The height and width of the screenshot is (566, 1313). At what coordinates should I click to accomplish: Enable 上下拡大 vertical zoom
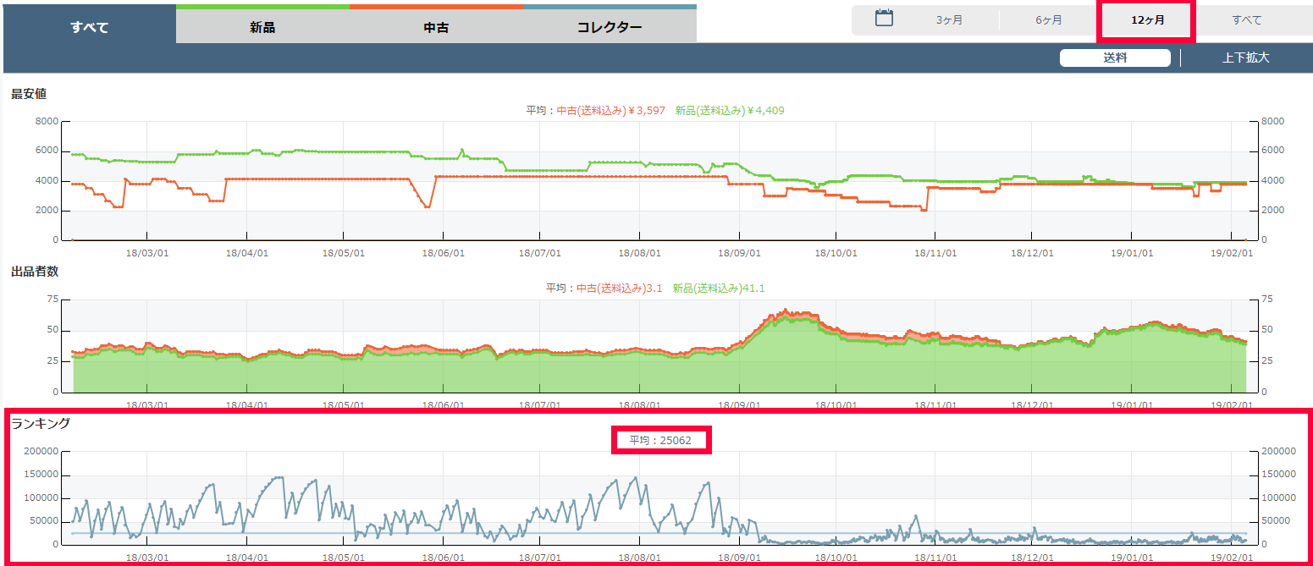point(1245,58)
